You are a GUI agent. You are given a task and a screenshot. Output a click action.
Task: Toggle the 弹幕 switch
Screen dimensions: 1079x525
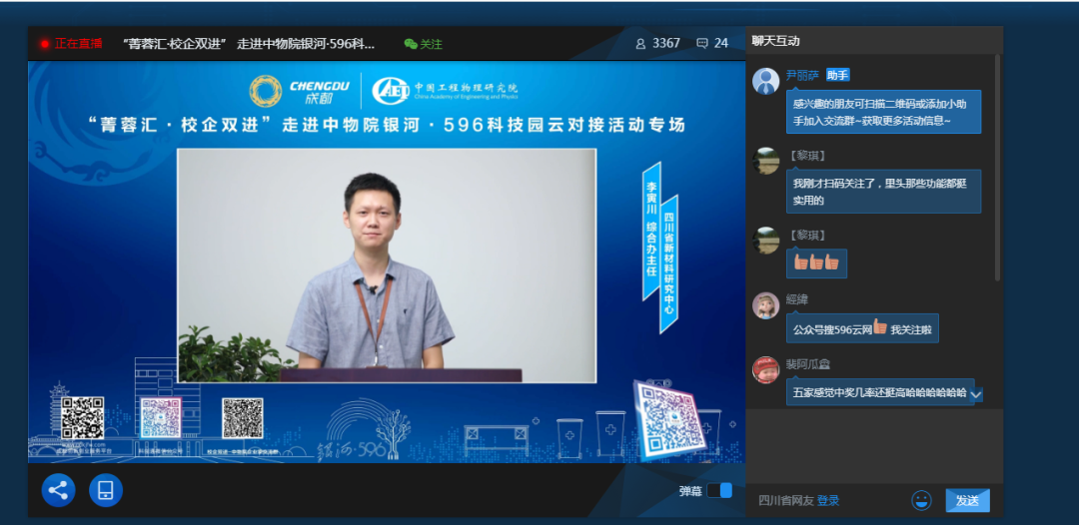tap(719, 491)
